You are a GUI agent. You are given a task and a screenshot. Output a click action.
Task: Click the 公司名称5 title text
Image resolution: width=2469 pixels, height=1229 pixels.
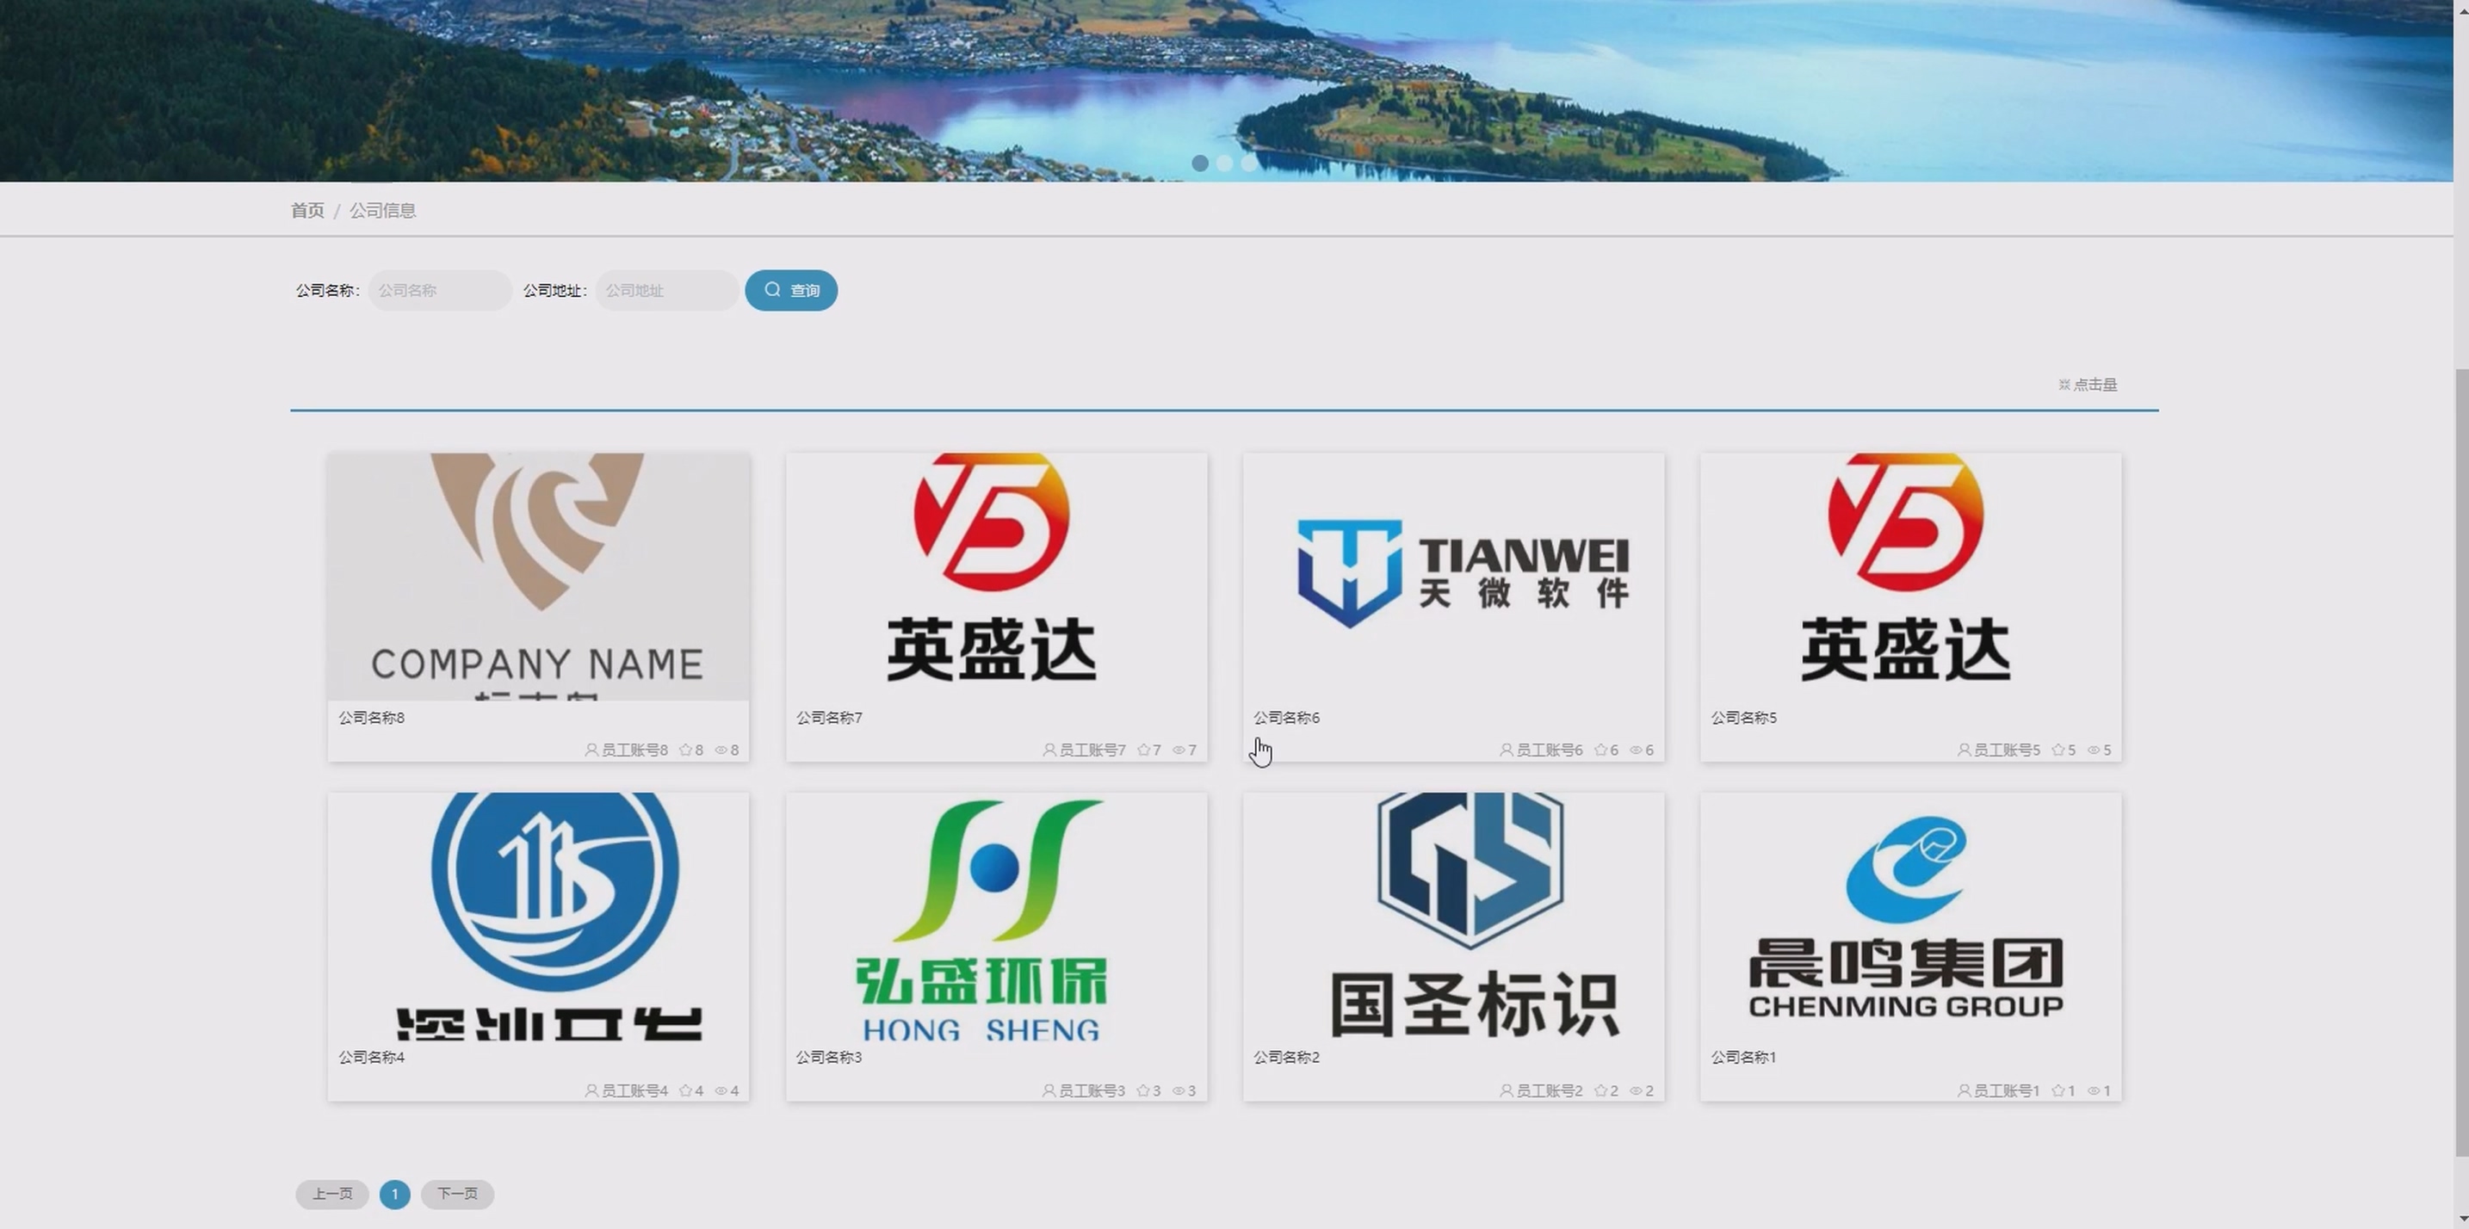click(x=1743, y=719)
